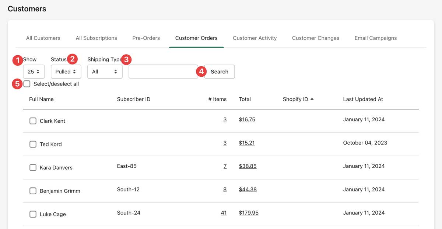Click the Shopify ID sort arrow icon
This screenshot has width=442, height=229.
point(312,99)
